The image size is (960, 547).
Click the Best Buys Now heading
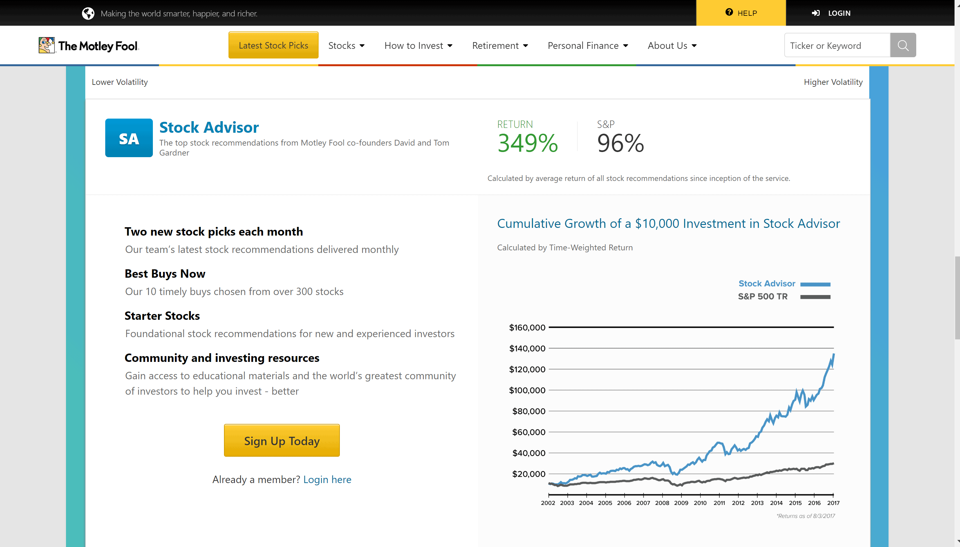pos(165,273)
